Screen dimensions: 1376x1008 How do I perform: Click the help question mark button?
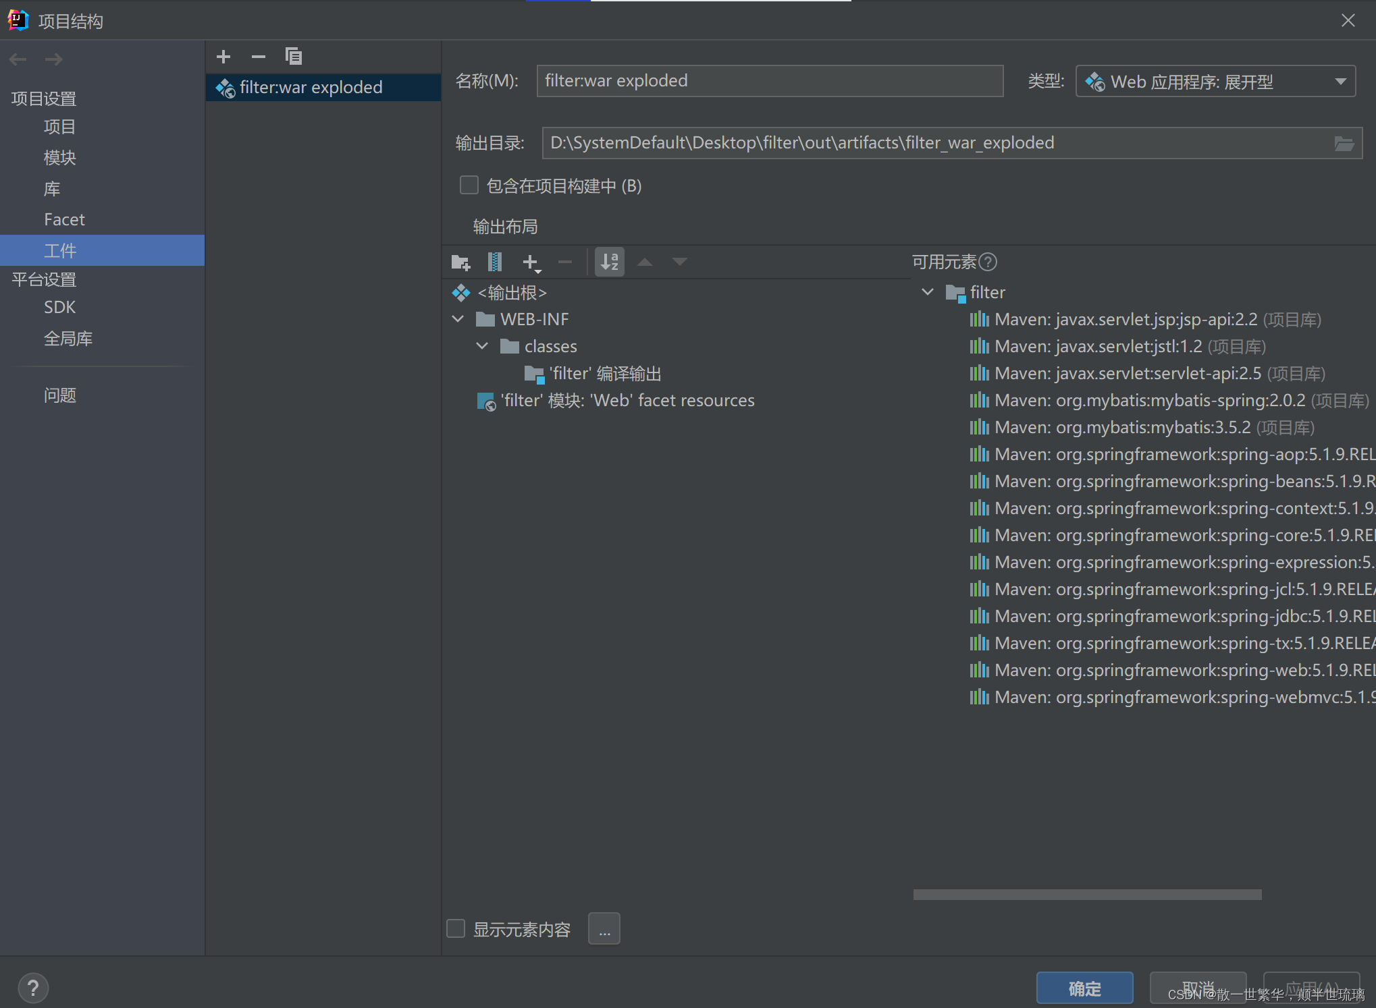[33, 988]
